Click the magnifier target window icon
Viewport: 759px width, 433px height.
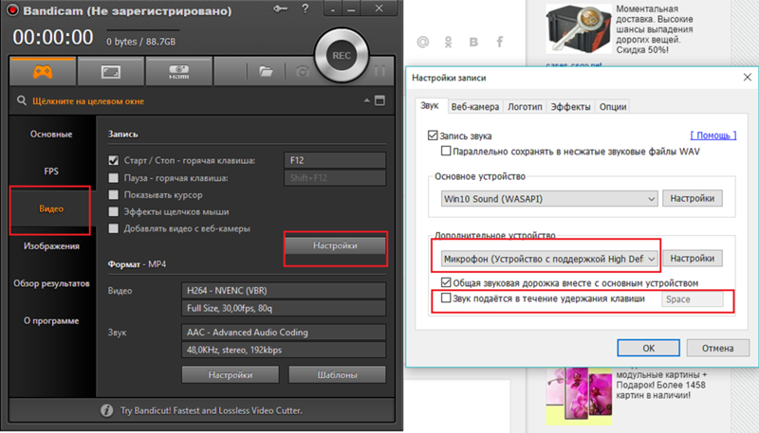[x=21, y=100]
